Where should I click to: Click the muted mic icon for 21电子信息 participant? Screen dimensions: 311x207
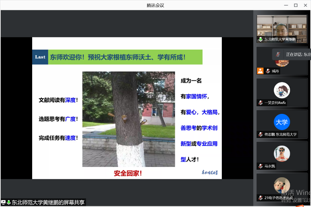pos(260,198)
